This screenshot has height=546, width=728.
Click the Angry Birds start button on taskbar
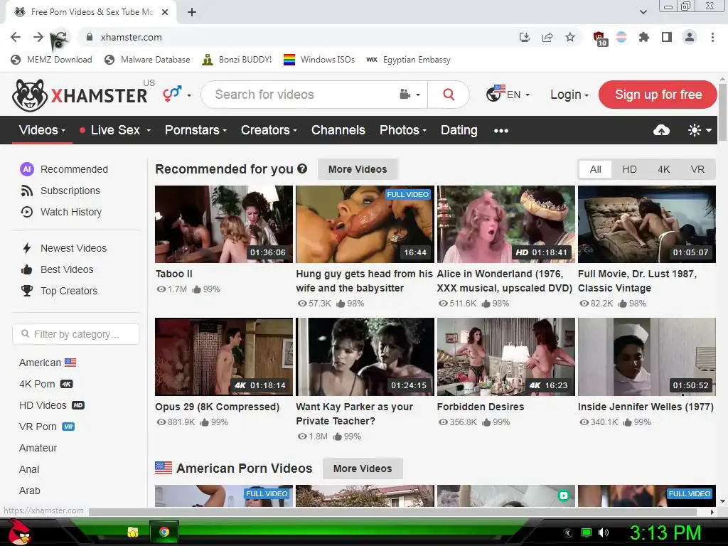tap(19, 532)
